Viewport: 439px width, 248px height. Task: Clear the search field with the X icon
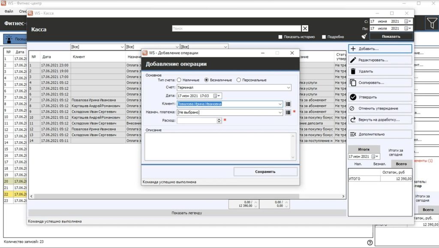point(305,28)
